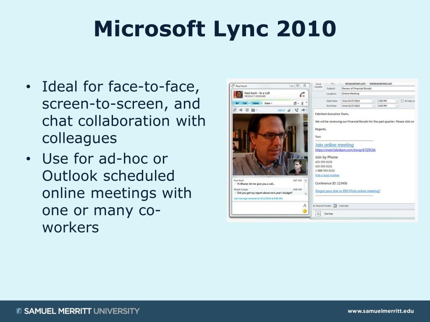
Task: Click the 425-555-0150 phone number
Action: point(324,162)
